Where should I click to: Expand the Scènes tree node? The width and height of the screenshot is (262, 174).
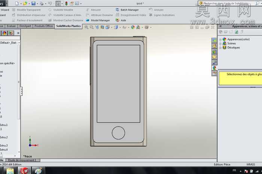pyautogui.click(x=220, y=43)
